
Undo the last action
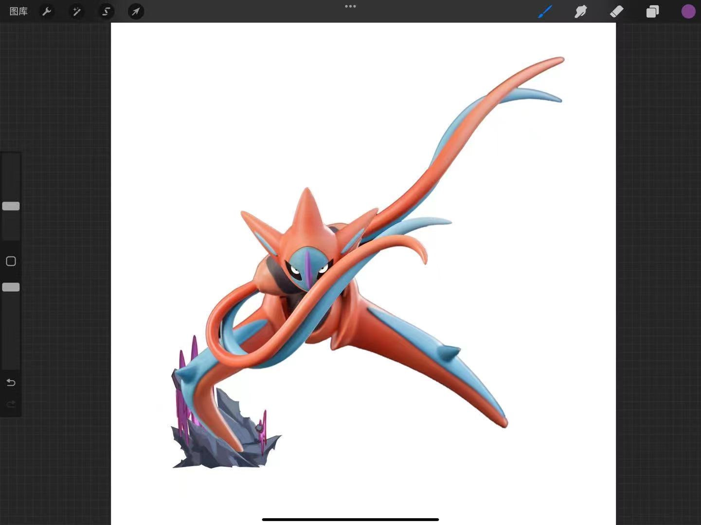(x=11, y=383)
